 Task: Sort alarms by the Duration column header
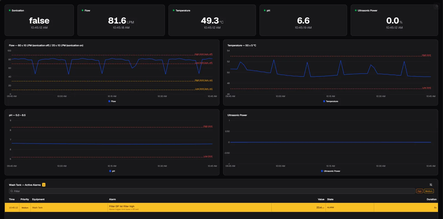[432, 199]
